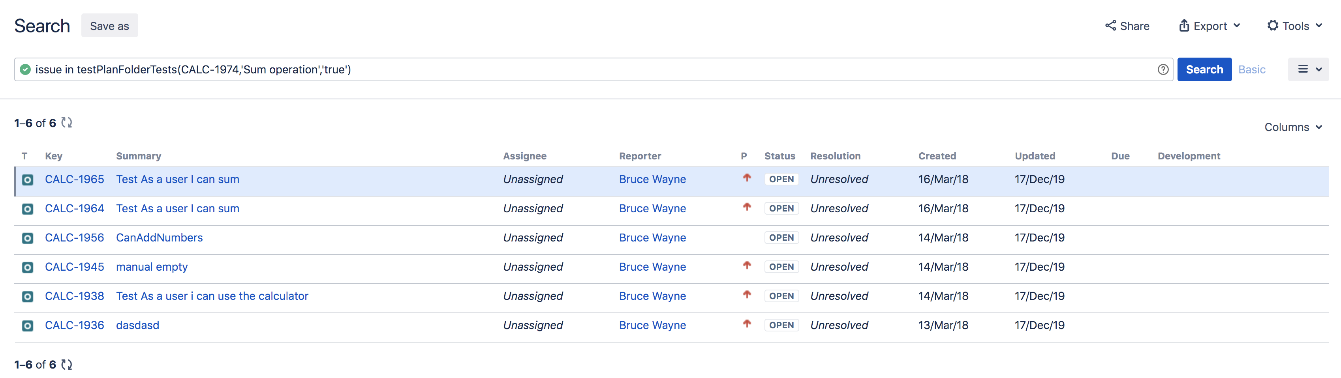This screenshot has width=1341, height=378.
Task: Click OPEN status badge in CALC-1956 row
Action: click(781, 238)
